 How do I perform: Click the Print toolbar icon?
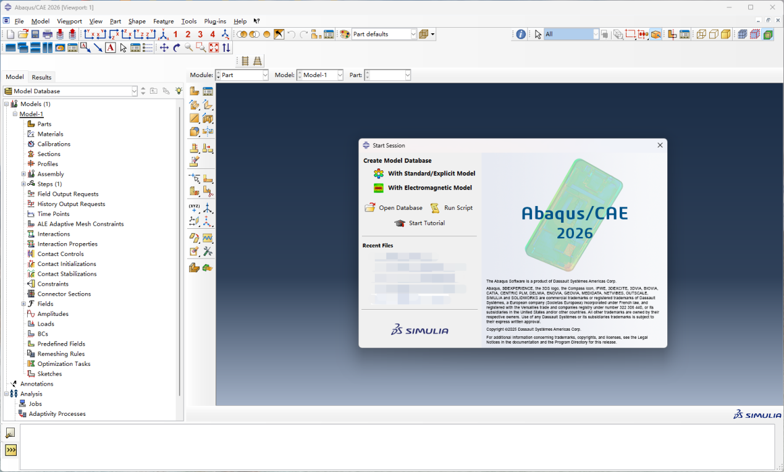[48, 35]
